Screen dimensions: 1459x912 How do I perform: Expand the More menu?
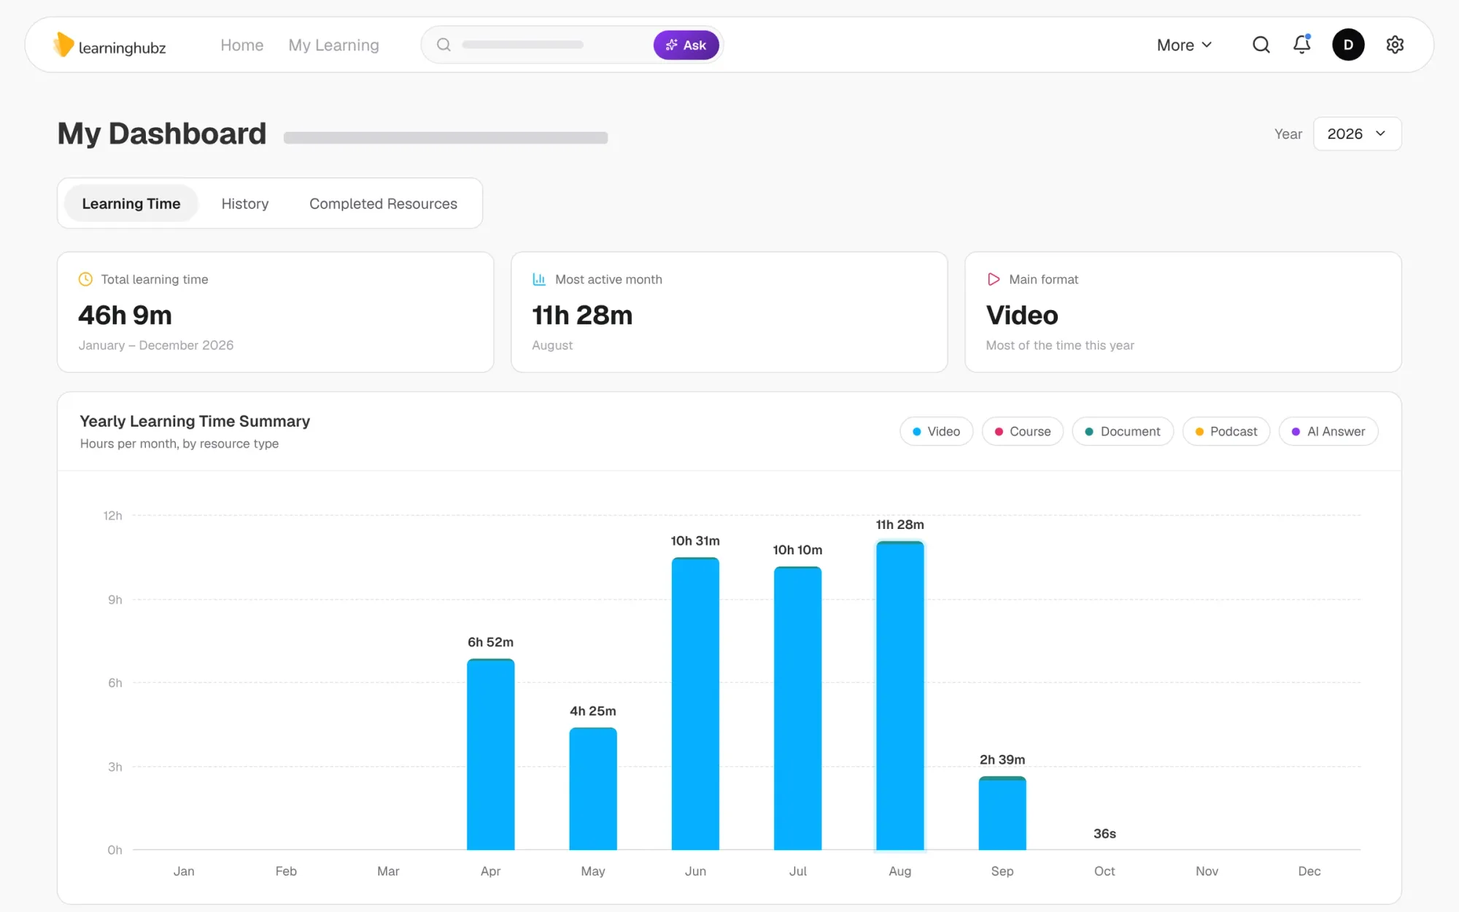click(x=1184, y=45)
